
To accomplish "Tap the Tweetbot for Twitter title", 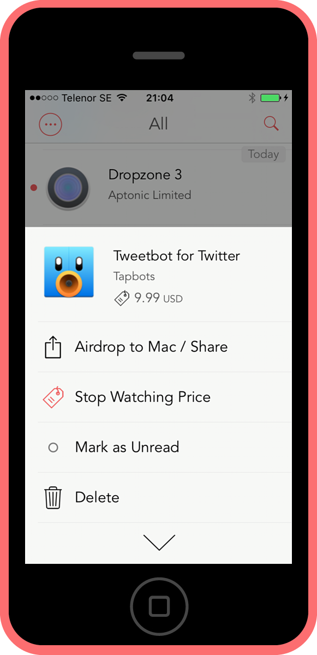I will (177, 255).
